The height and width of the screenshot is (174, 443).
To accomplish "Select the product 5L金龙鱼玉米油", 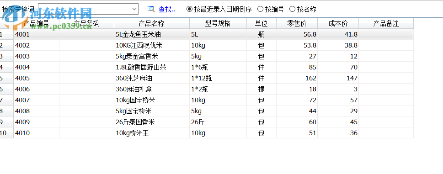I will point(138,34).
